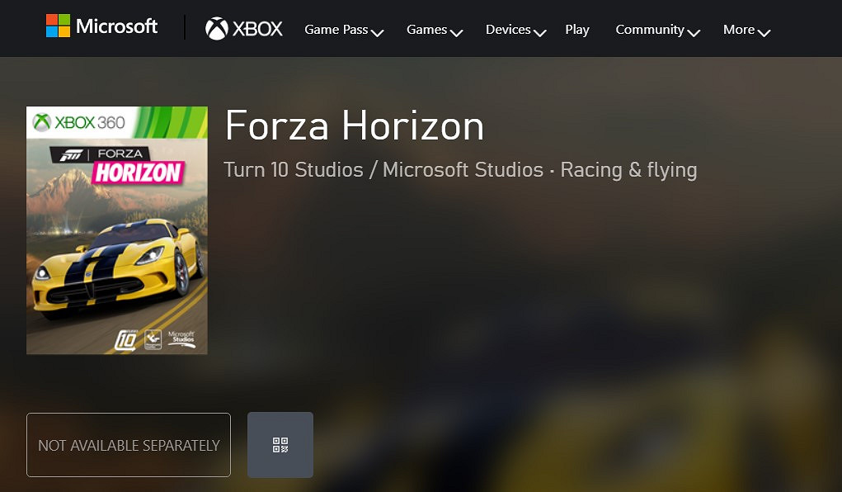The height and width of the screenshot is (492, 842).
Task: Click the Microsoft Studios logo on cover art
Action: [x=181, y=338]
